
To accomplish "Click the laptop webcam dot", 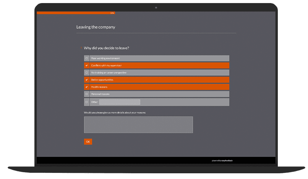I will pos(156,8).
